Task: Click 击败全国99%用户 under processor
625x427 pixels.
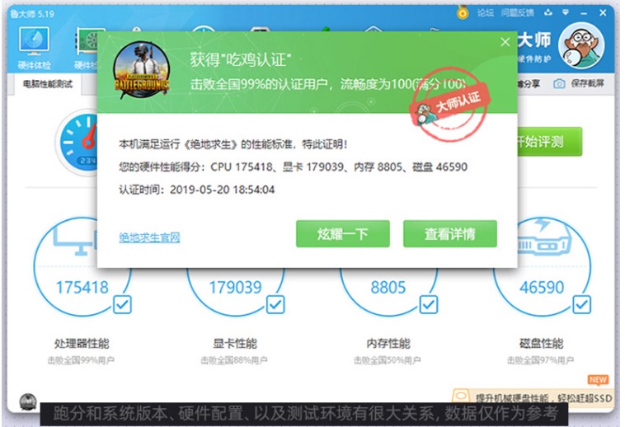Action: tap(82, 360)
